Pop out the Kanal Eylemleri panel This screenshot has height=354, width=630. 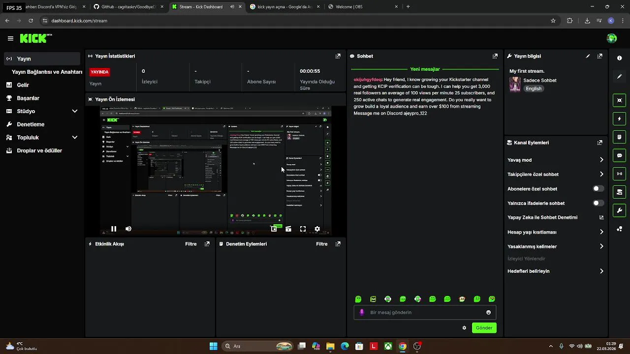click(599, 143)
